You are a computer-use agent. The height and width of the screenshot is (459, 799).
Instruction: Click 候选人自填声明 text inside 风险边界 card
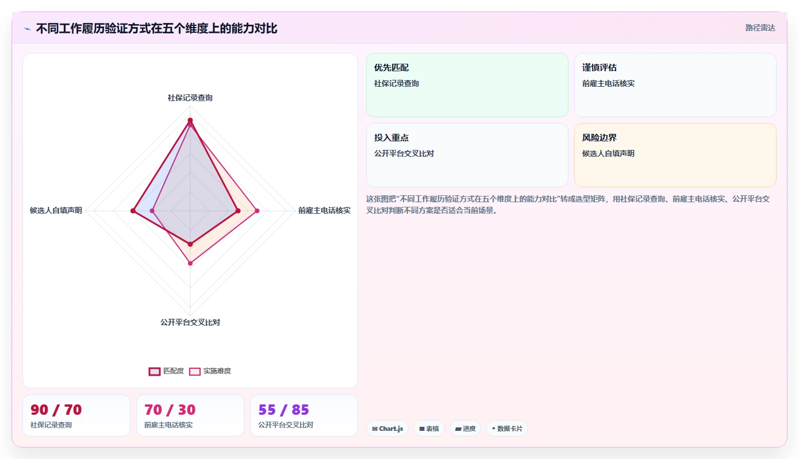click(x=608, y=153)
